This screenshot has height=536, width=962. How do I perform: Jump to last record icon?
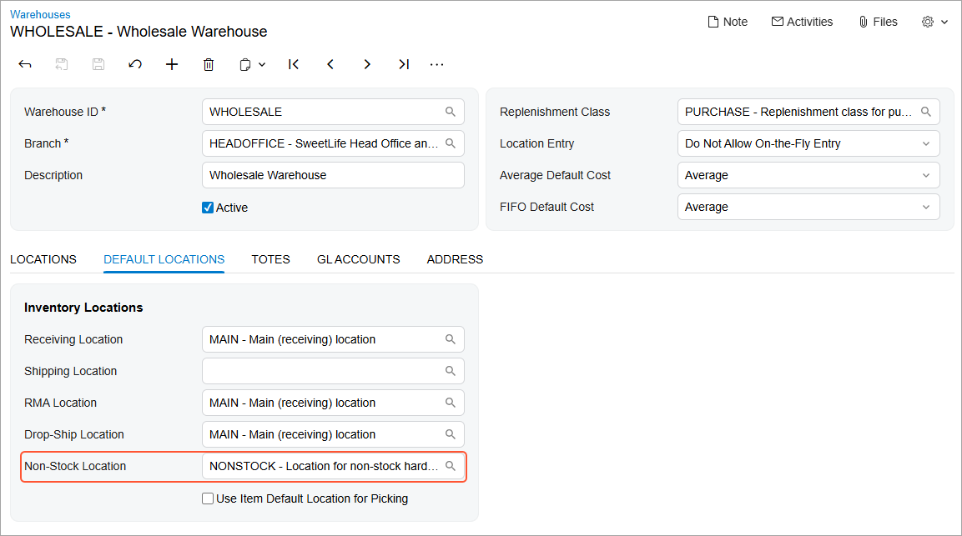pyautogui.click(x=404, y=64)
